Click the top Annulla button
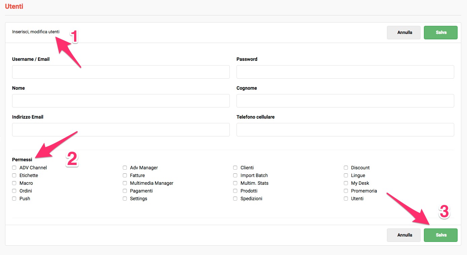Screen dimensions: 467x255 click(403, 33)
